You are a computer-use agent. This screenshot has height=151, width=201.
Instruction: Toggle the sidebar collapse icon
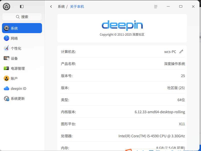click(x=22, y=7)
